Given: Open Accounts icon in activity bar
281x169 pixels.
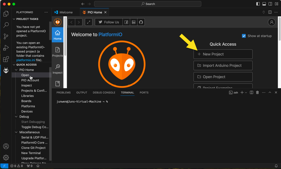Looking at the screenshot, I should (x=6, y=146).
